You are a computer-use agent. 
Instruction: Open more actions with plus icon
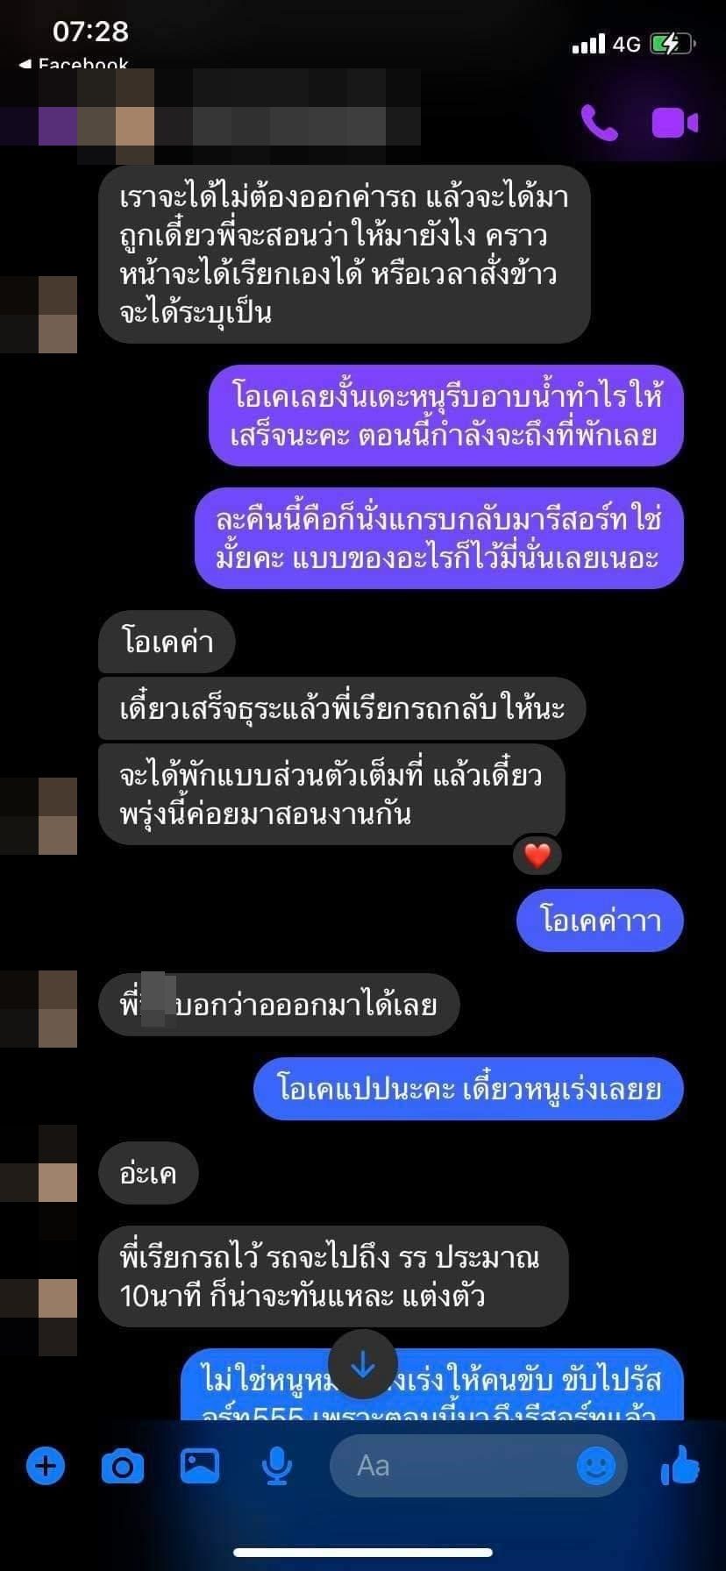(x=46, y=1465)
